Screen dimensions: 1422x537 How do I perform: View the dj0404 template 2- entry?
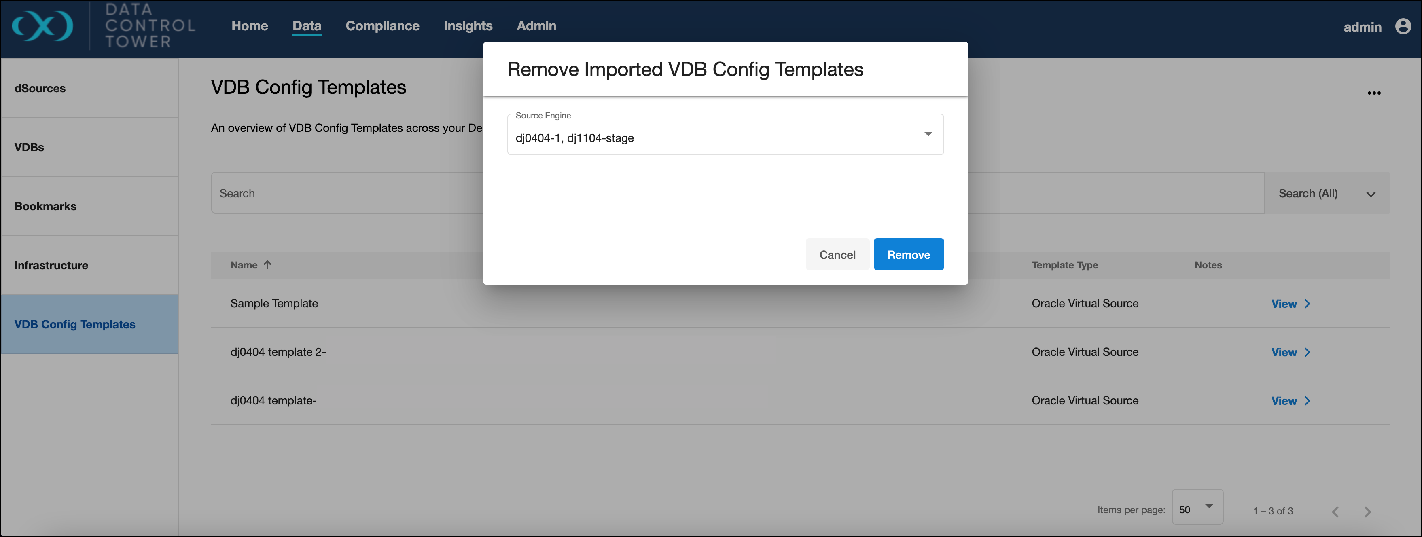pyautogui.click(x=1284, y=353)
